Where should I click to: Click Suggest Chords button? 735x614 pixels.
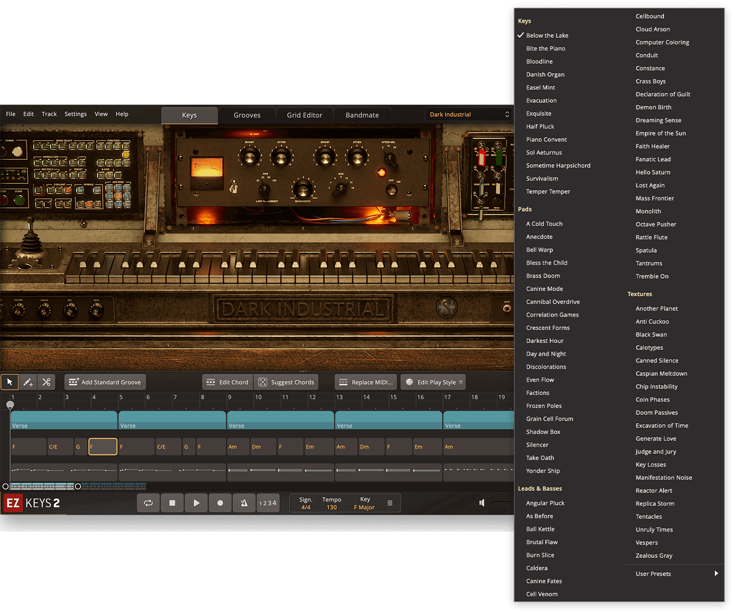pos(287,382)
